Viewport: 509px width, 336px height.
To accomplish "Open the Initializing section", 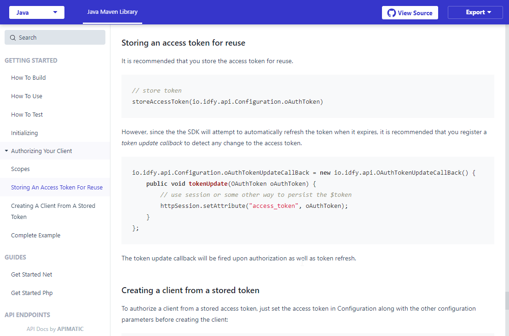I will click(25, 133).
